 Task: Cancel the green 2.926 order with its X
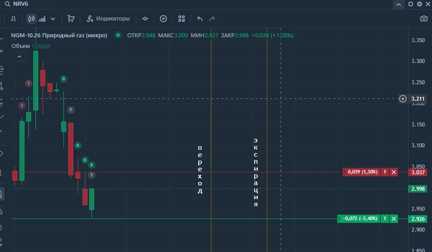pyautogui.click(x=394, y=219)
